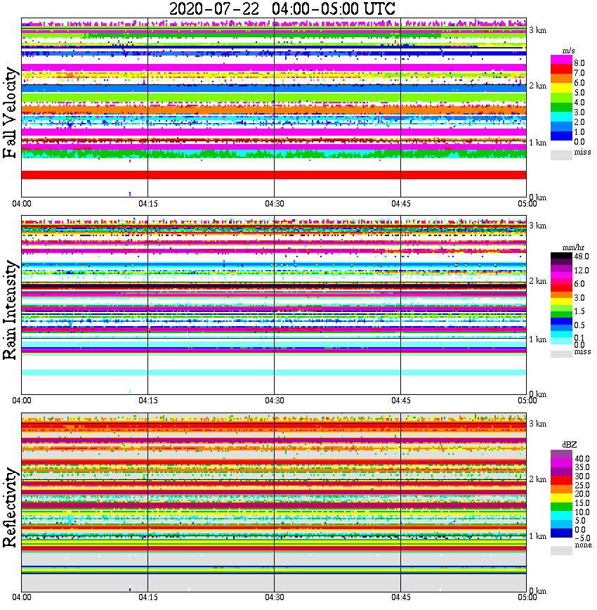Click the '2 km' label beside Reflectivity plot

pos(538,479)
